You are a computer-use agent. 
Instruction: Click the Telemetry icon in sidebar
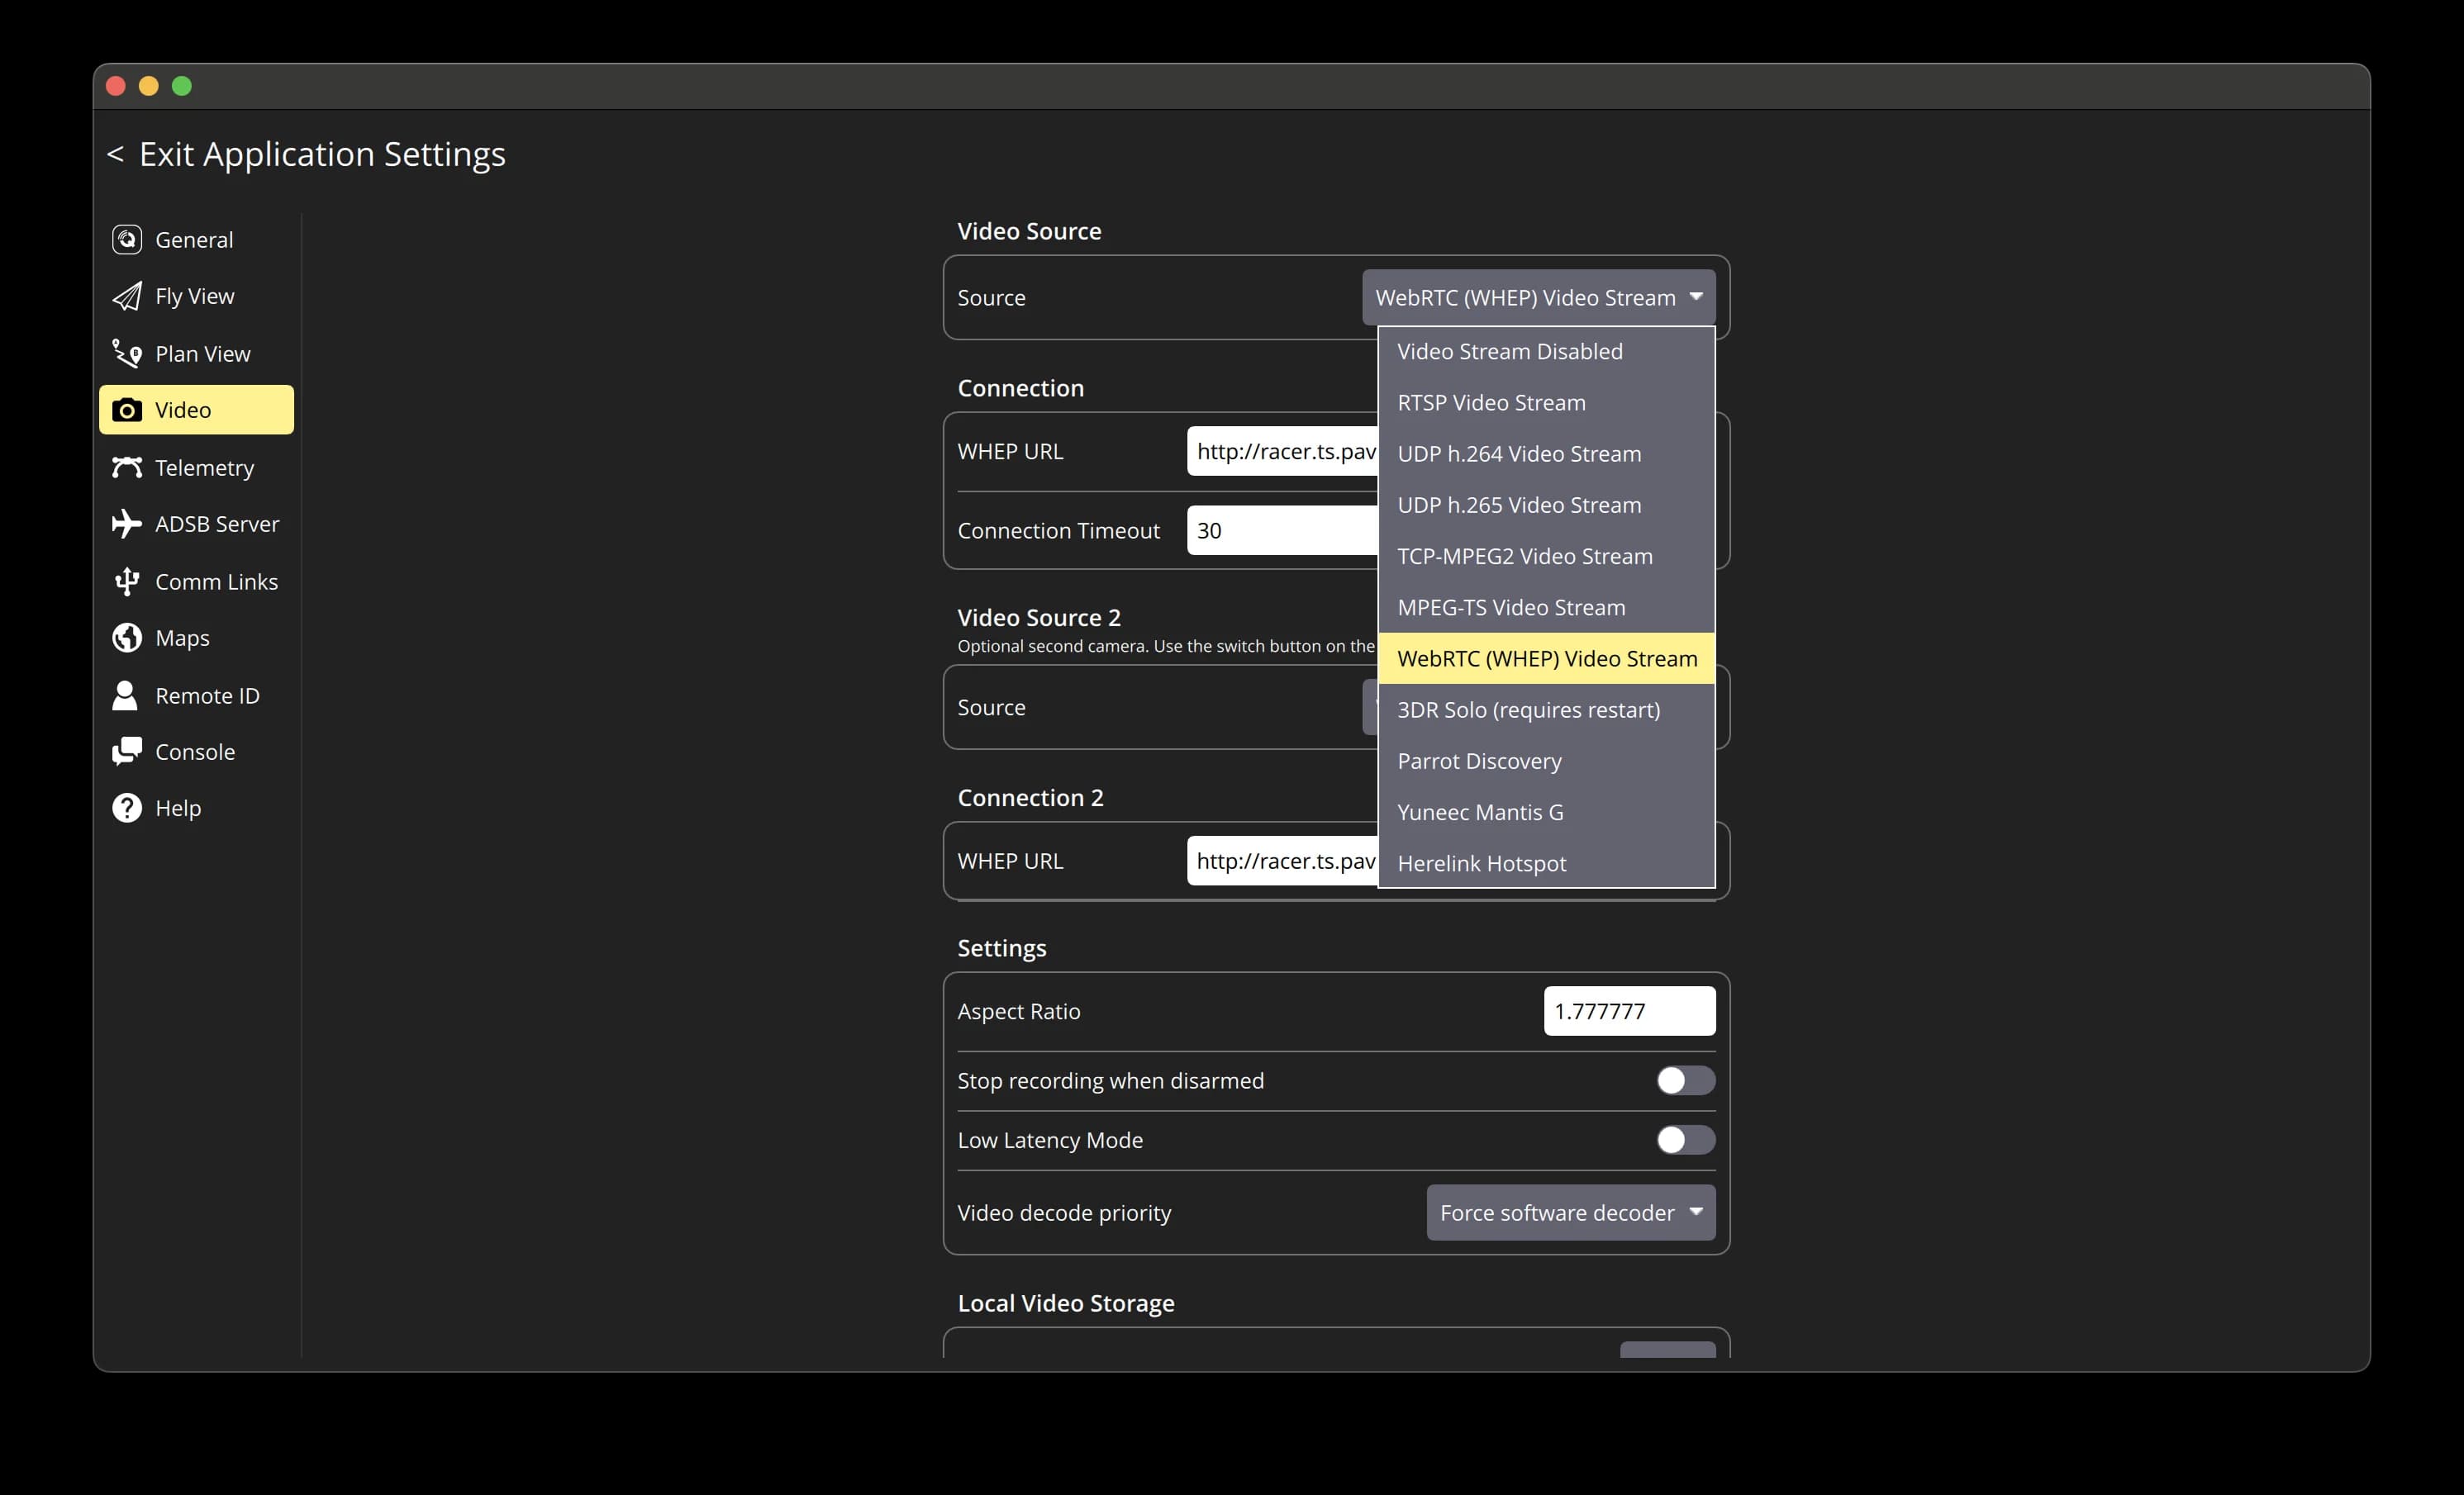(127, 467)
